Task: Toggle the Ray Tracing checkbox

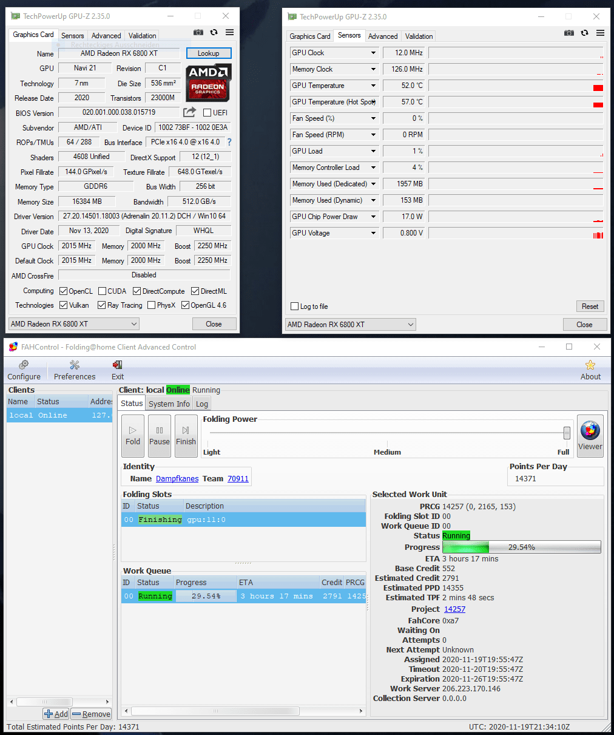Action: tap(101, 305)
